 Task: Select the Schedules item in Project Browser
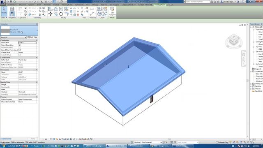click(259, 71)
